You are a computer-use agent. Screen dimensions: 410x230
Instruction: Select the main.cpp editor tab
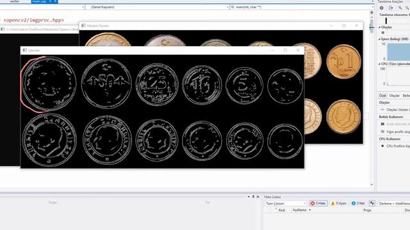click(39, 1)
